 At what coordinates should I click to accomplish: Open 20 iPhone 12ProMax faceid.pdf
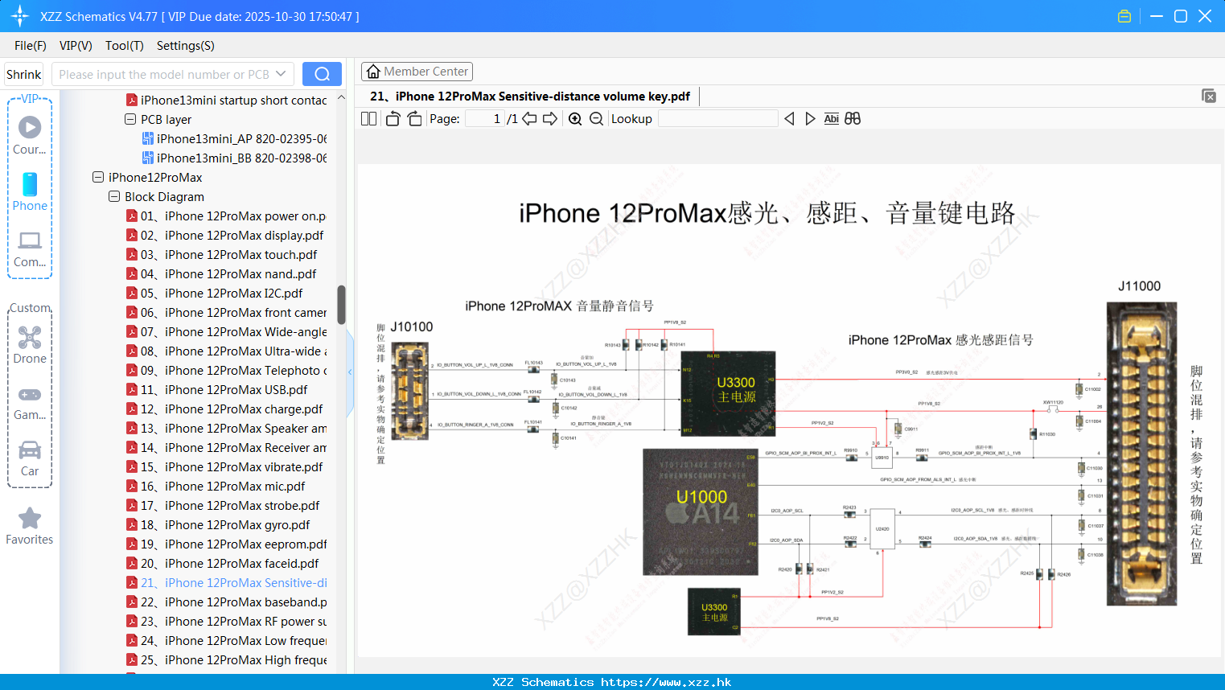223,563
